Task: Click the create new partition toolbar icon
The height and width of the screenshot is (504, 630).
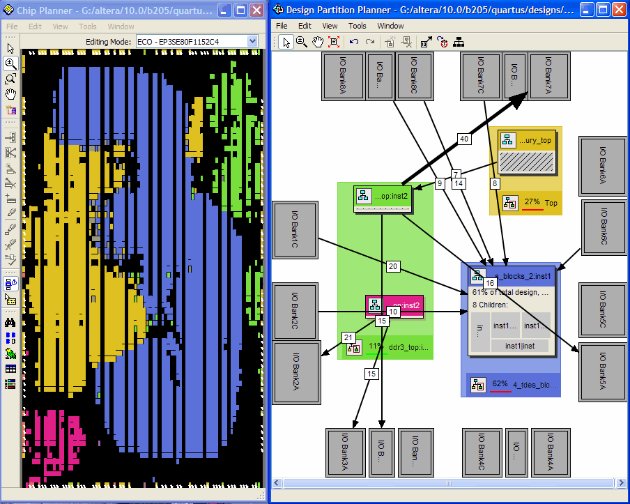Action: 390,43
